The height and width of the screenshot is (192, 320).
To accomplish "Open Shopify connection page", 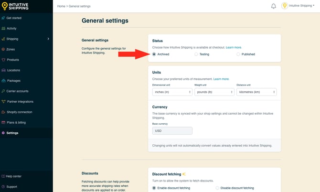I will pyautogui.click(x=20, y=112).
